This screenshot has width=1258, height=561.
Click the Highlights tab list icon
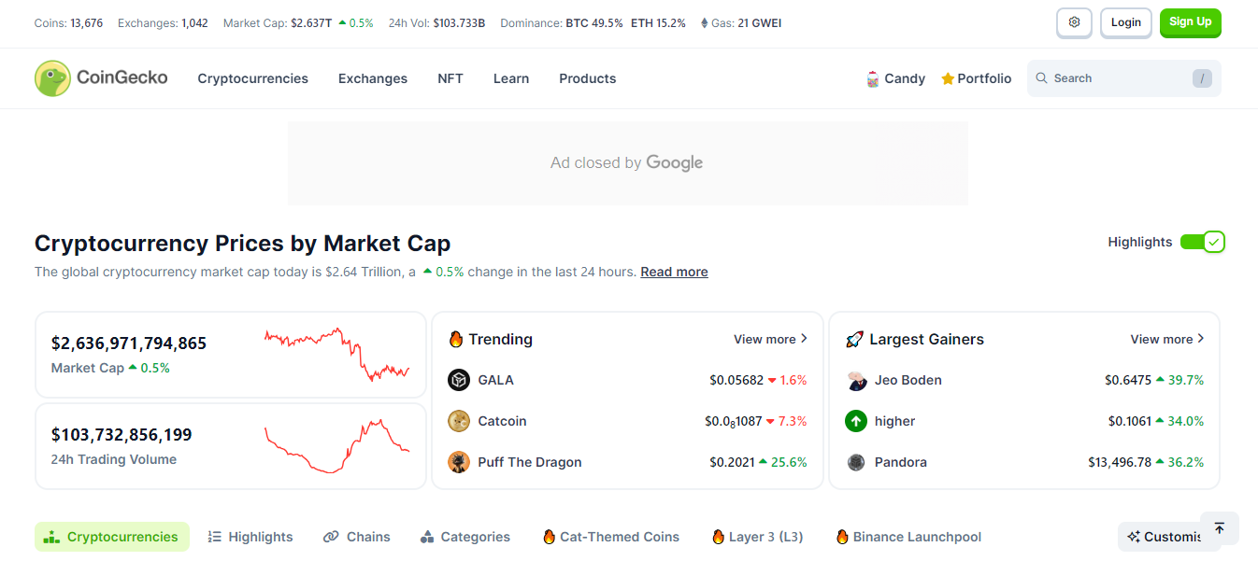pos(214,537)
